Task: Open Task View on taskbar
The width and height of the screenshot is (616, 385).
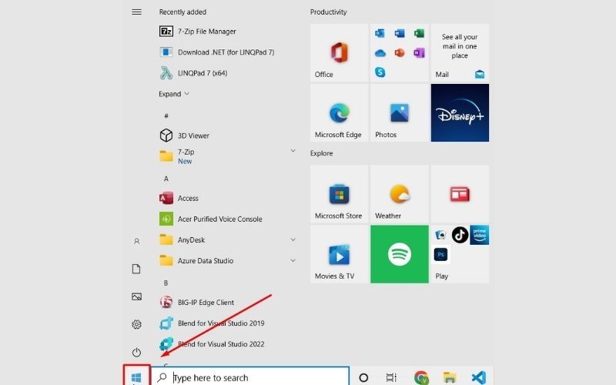Action: (391, 377)
